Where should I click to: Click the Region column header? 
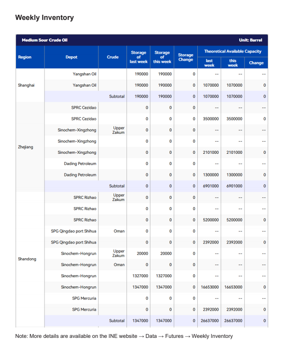tap(25, 57)
